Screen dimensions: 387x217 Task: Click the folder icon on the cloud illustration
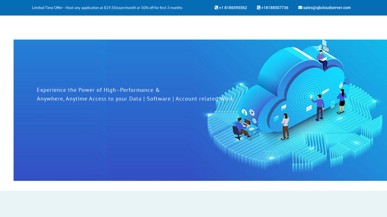276,118
